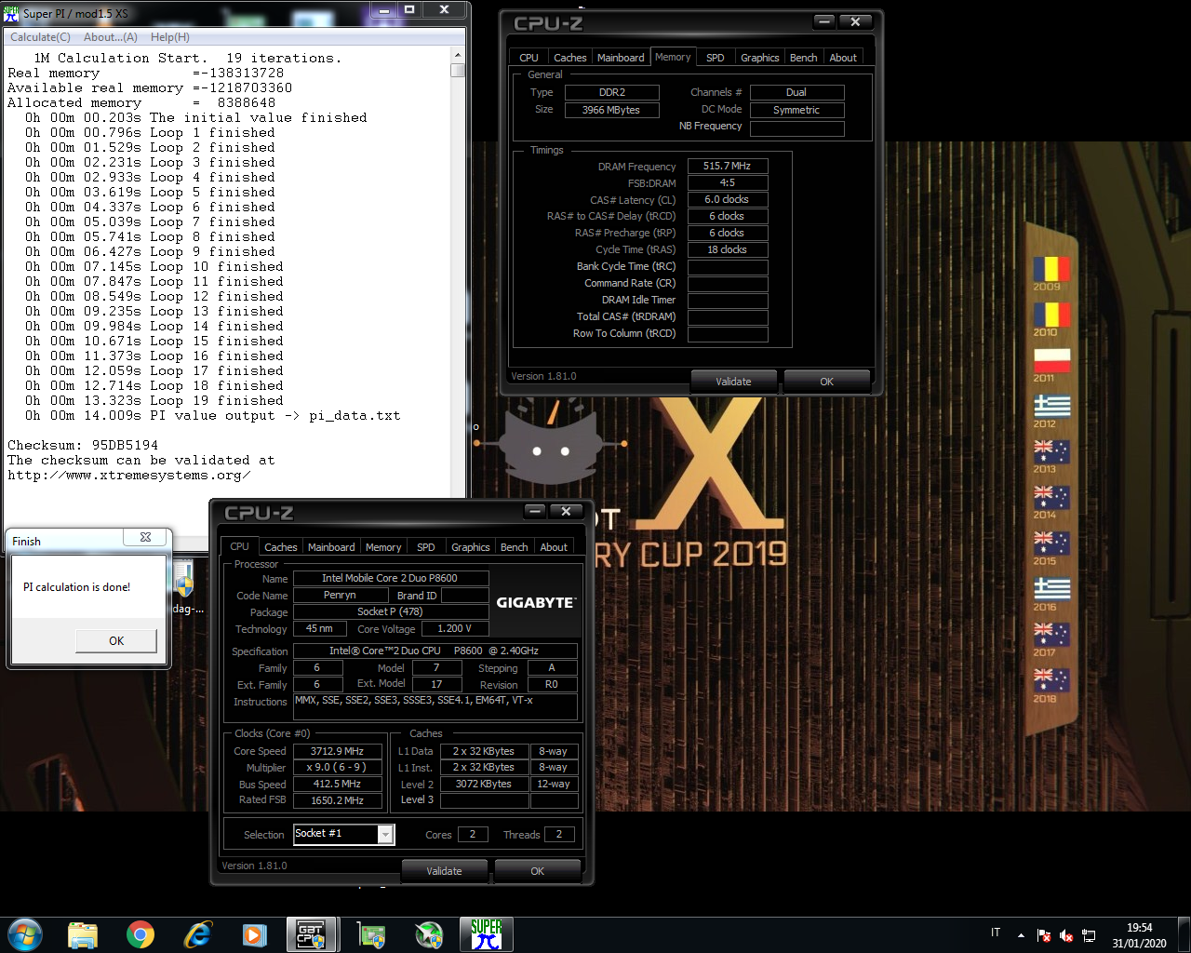
Task: Click Super PI scrollbar up arrow
Action: (457, 54)
